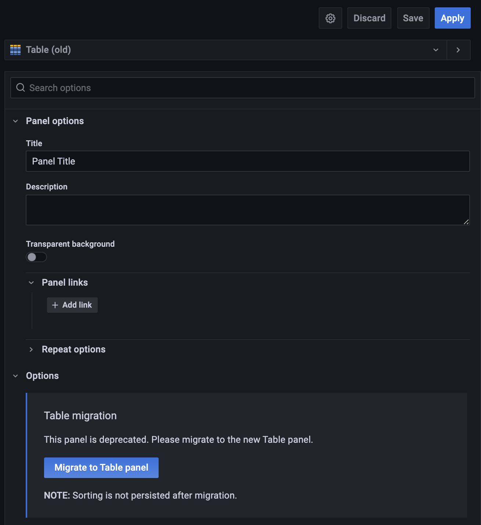The image size is (481, 525).
Task: Collapse the Options section
Action: [x=15, y=376]
